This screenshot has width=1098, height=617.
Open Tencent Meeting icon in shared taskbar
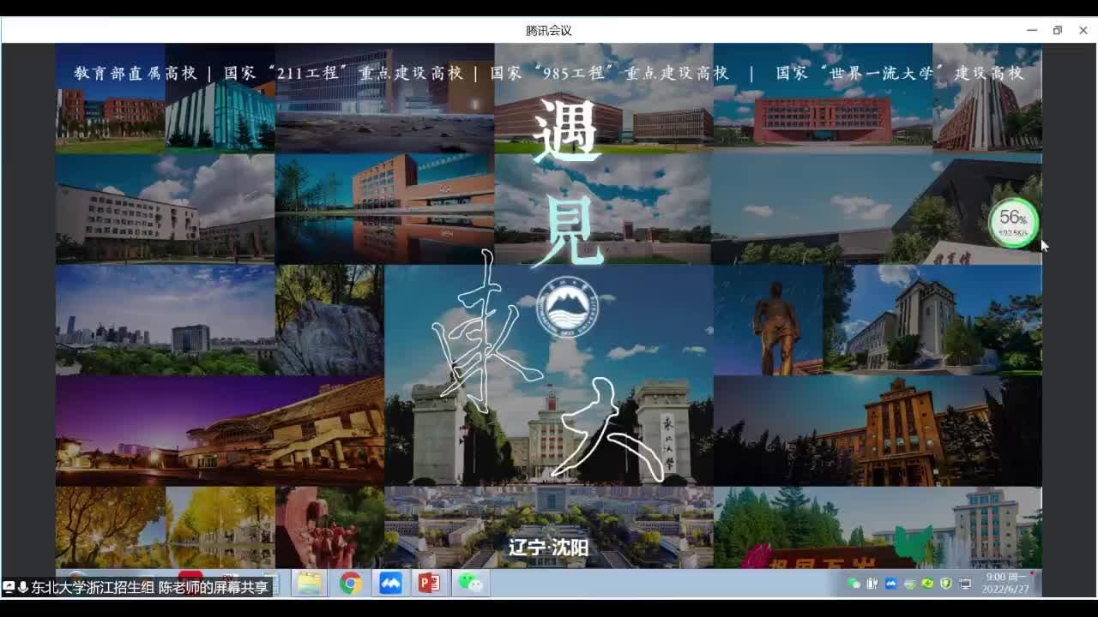pos(390,584)
